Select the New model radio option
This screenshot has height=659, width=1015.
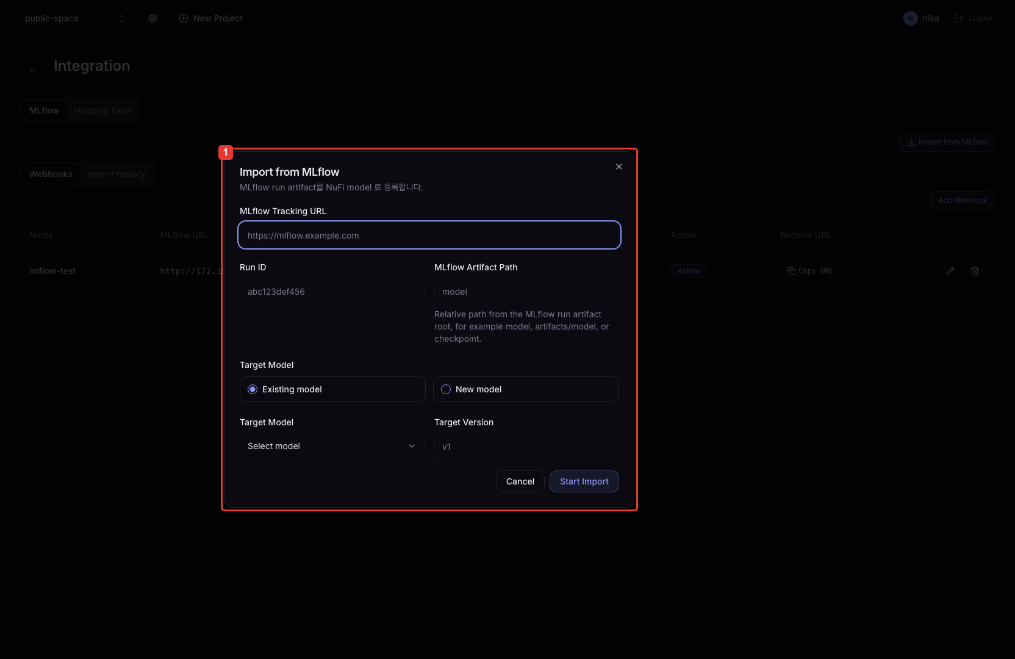point(526,389)
